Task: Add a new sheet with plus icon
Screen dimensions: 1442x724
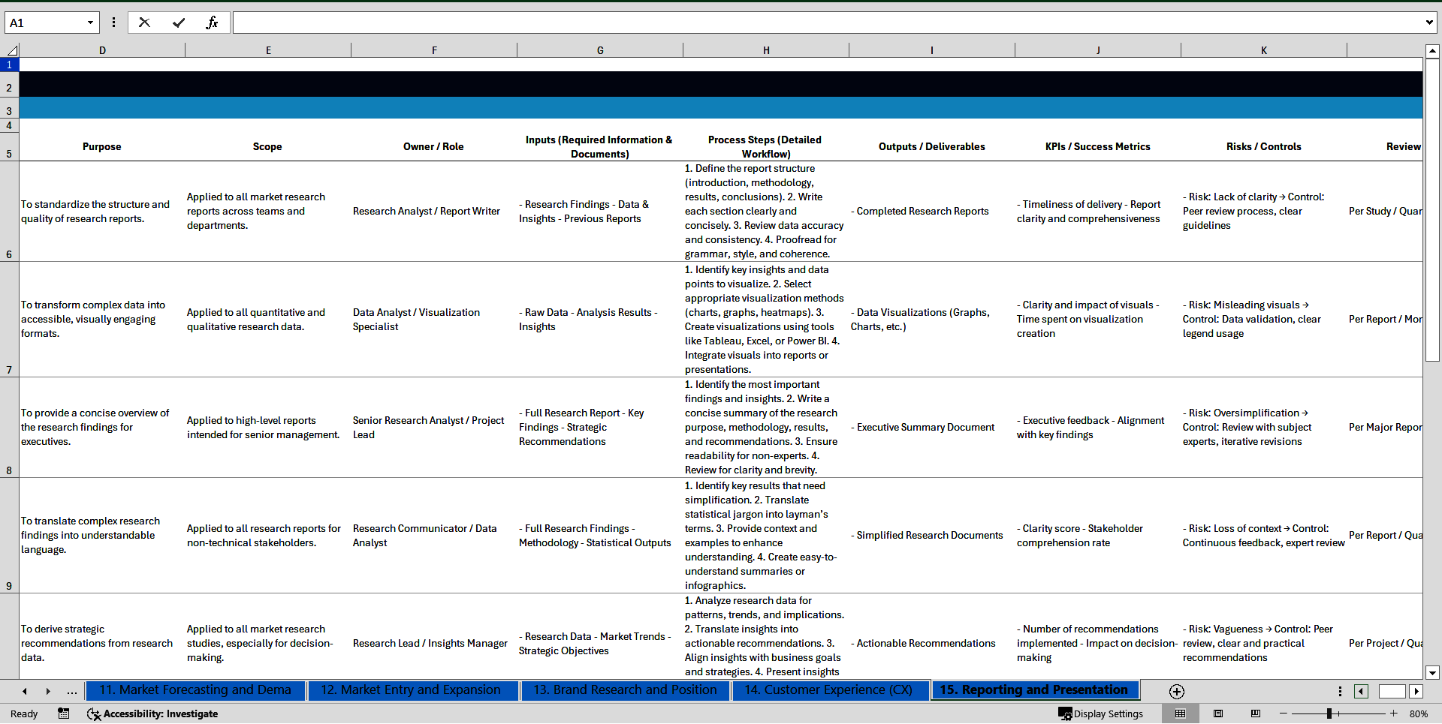Action: point(1177,691)
